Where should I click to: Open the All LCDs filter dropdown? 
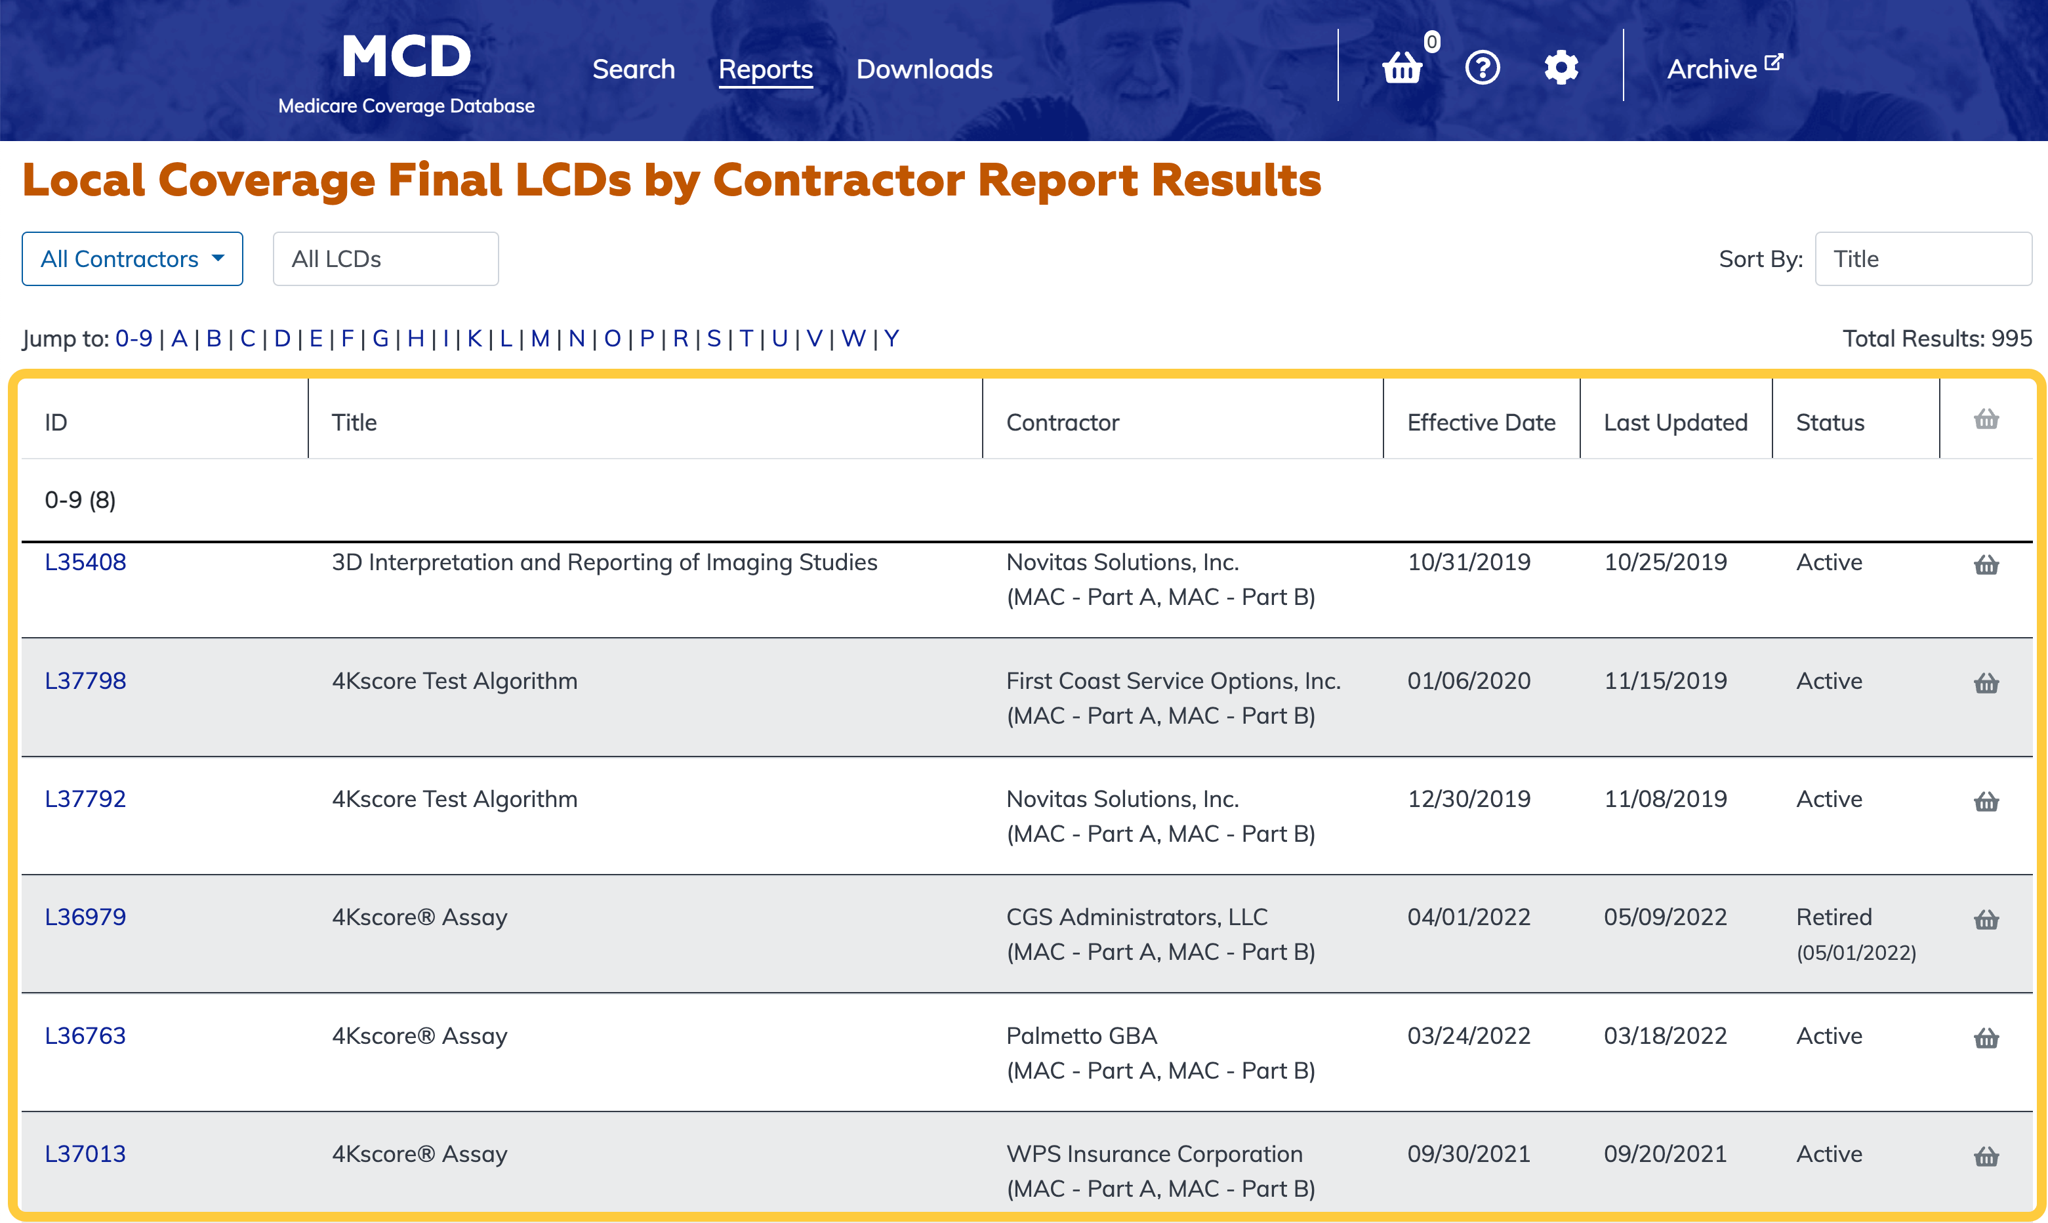[384, 259]
